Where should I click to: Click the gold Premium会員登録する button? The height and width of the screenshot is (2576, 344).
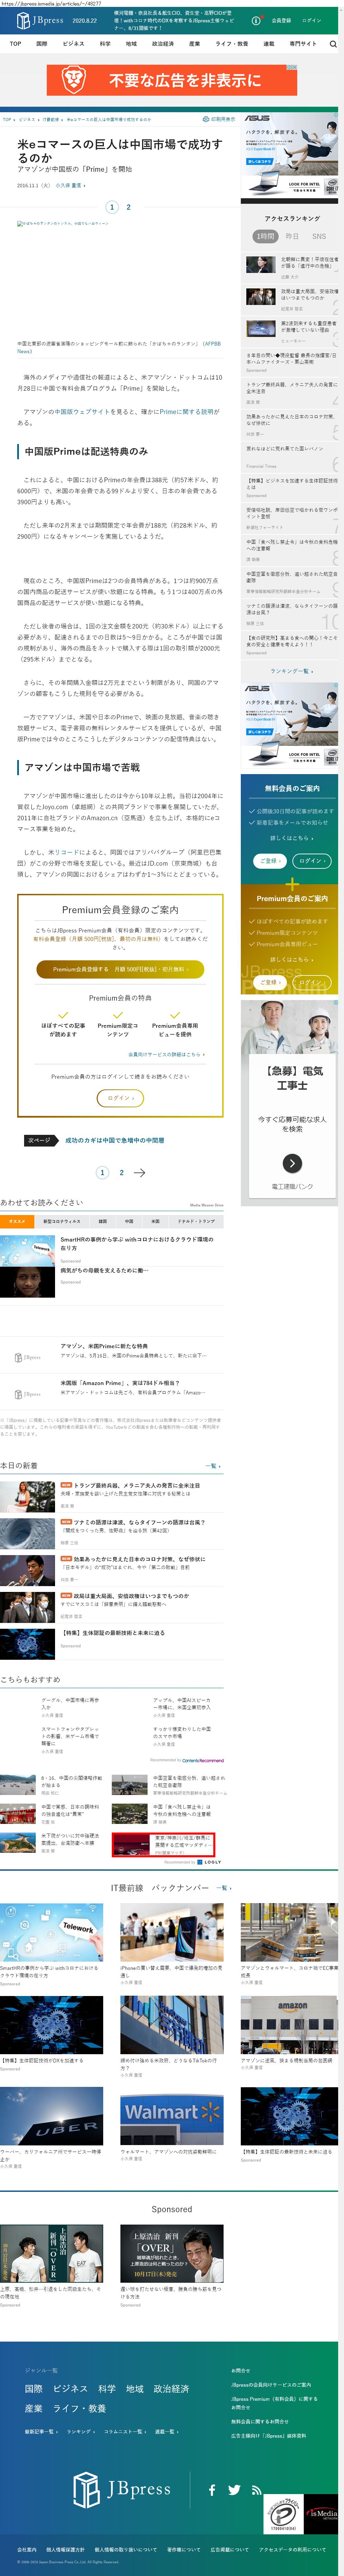pyautogui.click(x=120, y=969)
